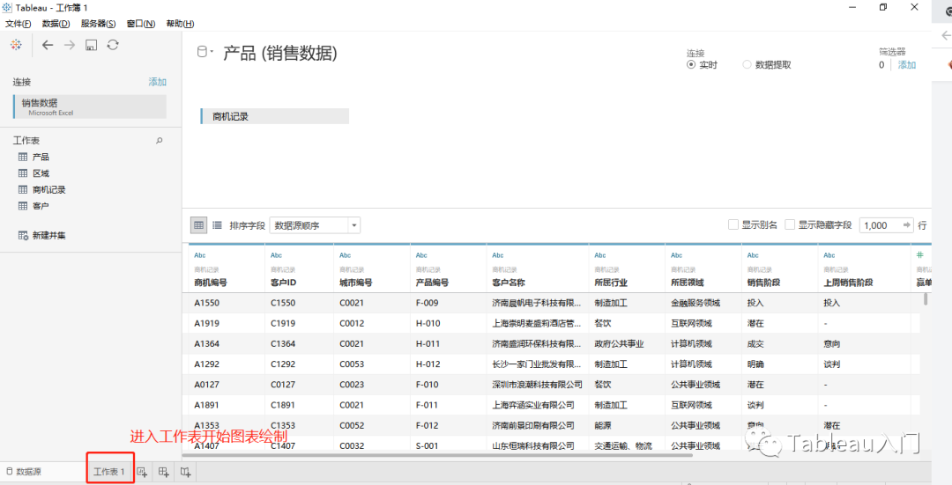Click 添加 next to 连接
This screenshot has width=952, height=485.
tap(157, 82)
